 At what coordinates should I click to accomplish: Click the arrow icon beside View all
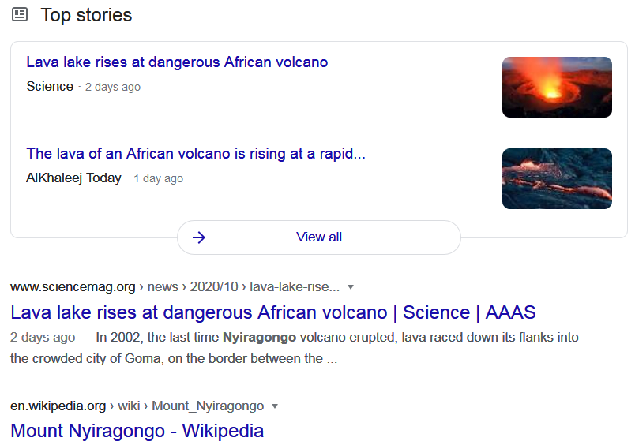199,237
